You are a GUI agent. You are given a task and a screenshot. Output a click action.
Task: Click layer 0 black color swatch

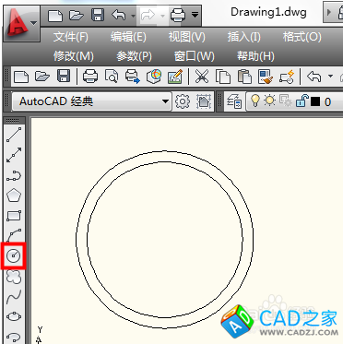click(315, 101)
